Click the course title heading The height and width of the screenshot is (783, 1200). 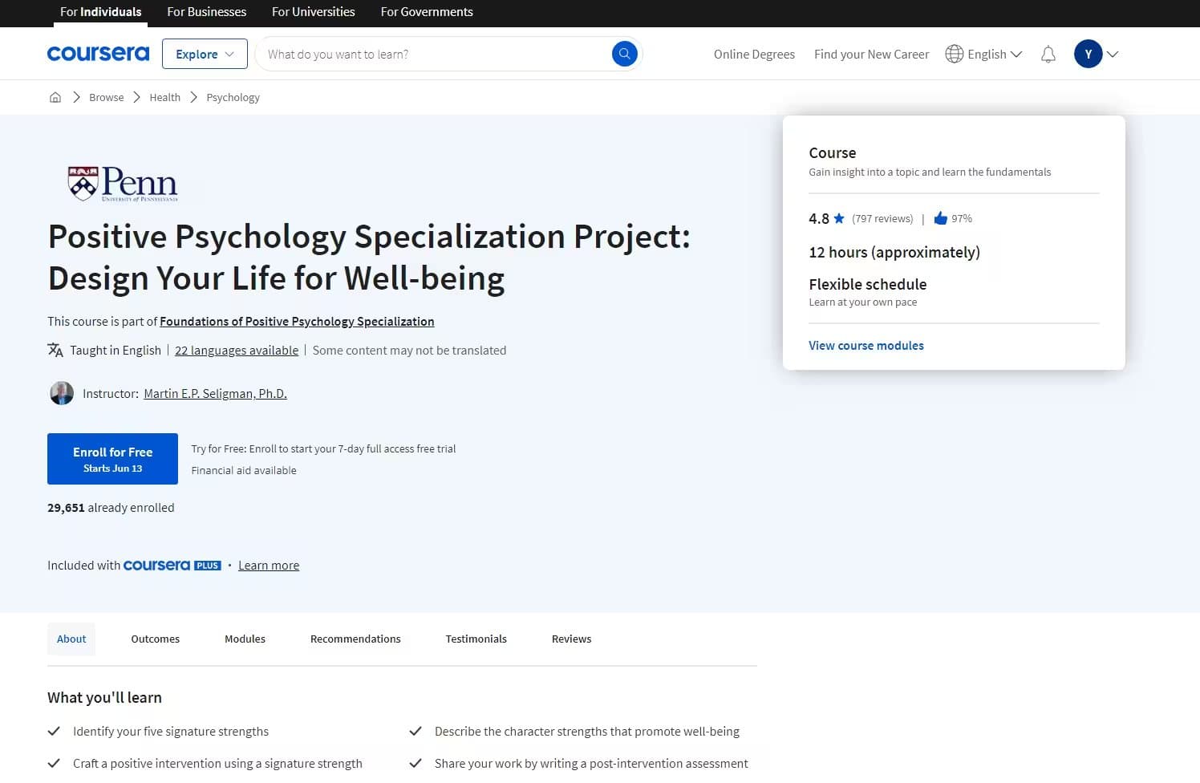pyautogui.click(x=369, y=257)
